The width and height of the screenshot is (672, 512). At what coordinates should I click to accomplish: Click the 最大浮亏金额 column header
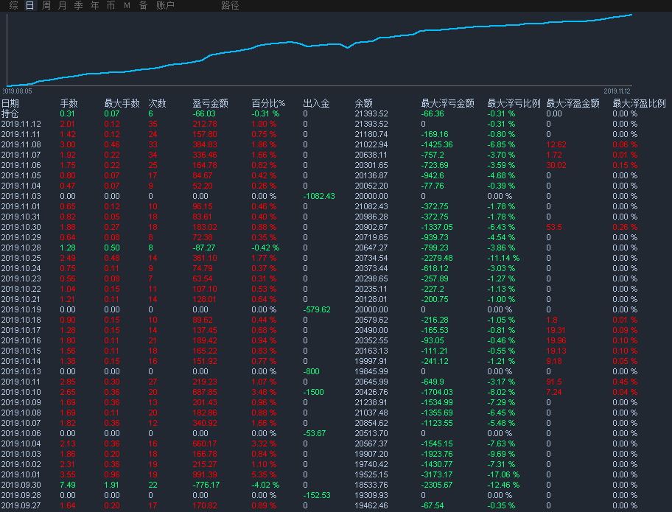(447, 104)
